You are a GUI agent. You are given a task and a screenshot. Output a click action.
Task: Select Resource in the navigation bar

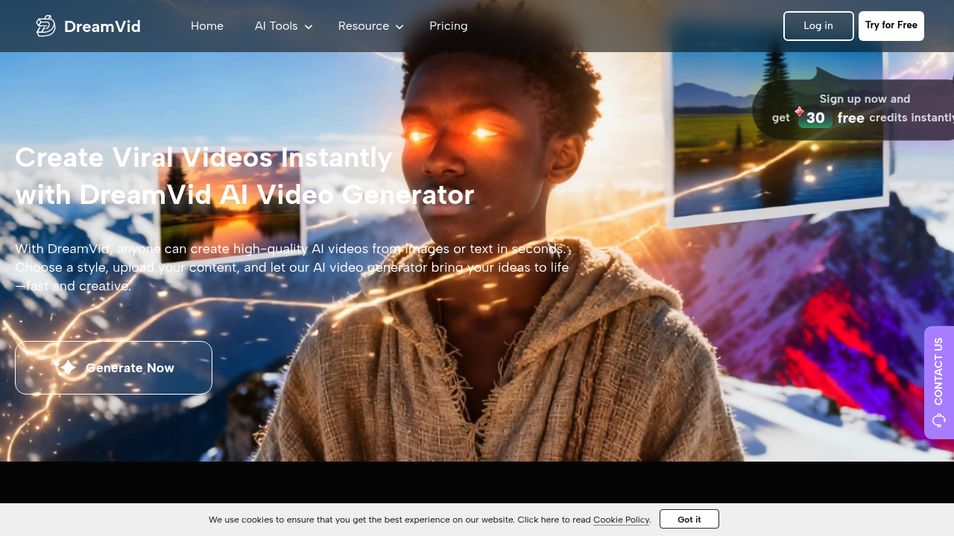[364, 26]
